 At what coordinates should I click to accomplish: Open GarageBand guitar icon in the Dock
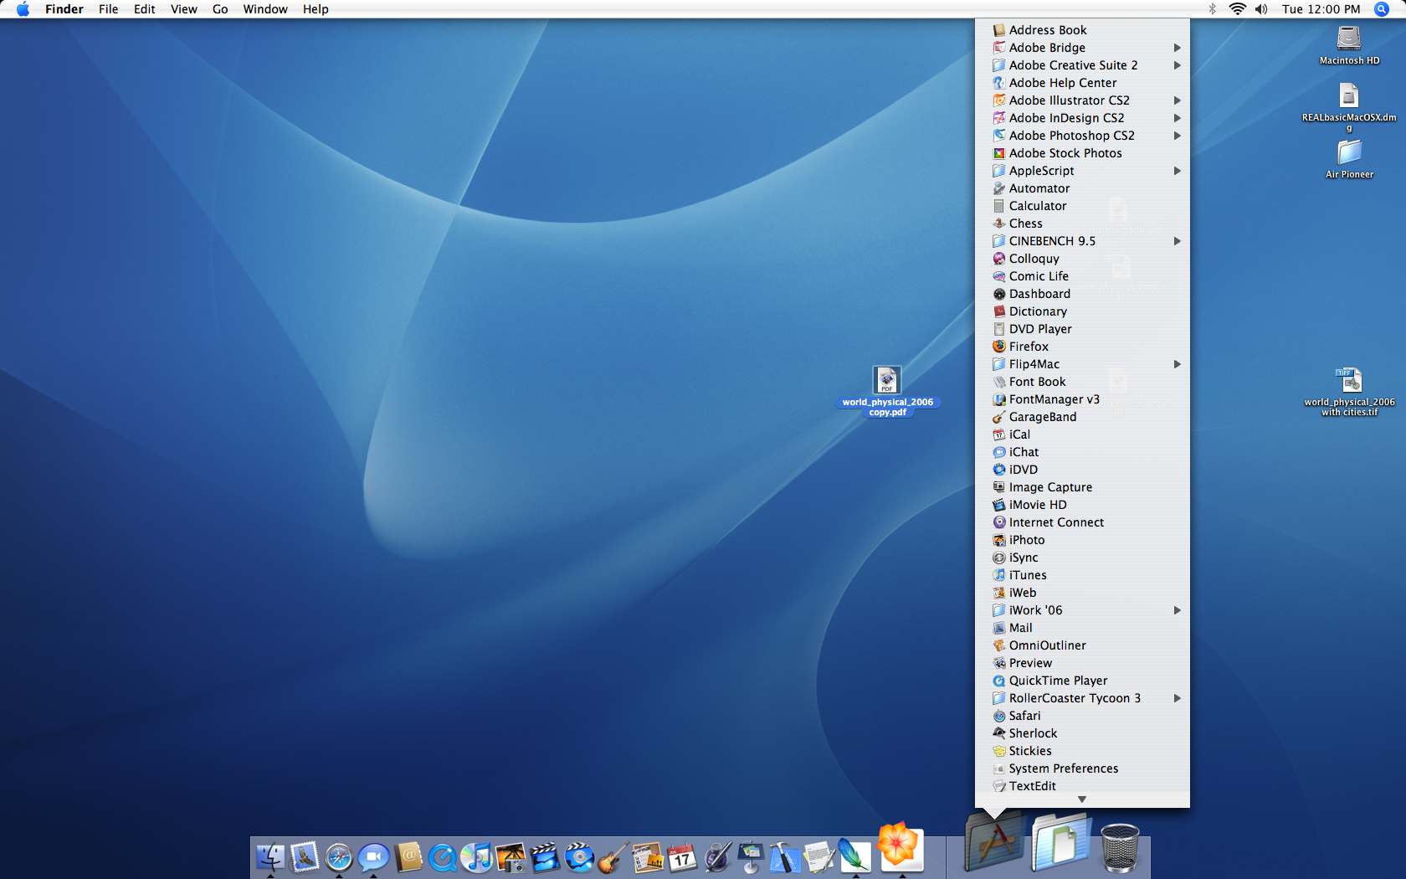[x=613, y=857]
